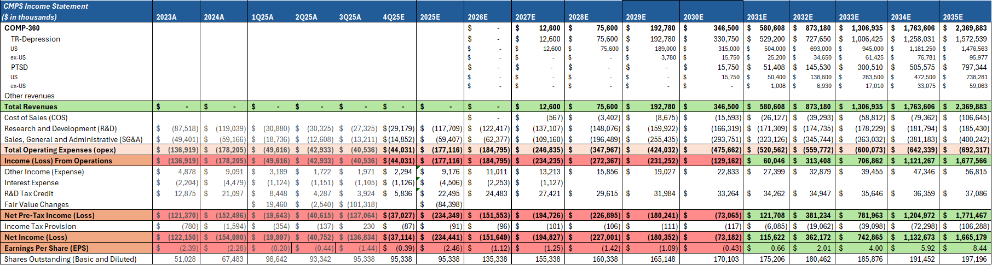Select the Shares Outstanding row label
Screen dimensions: 992x265
coord(70,259)
